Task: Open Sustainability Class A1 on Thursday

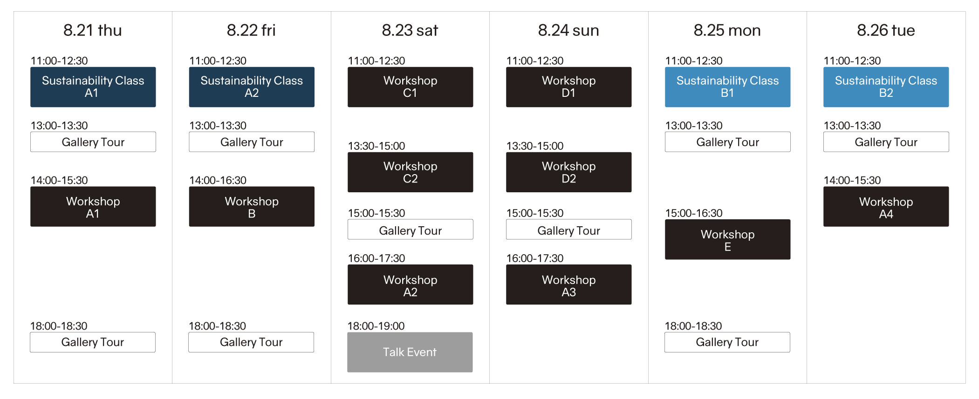Action: point(93,87)
